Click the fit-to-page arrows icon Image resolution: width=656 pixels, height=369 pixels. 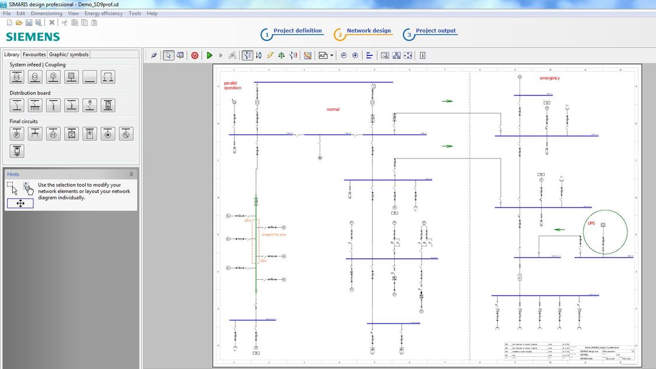[408, 55]
